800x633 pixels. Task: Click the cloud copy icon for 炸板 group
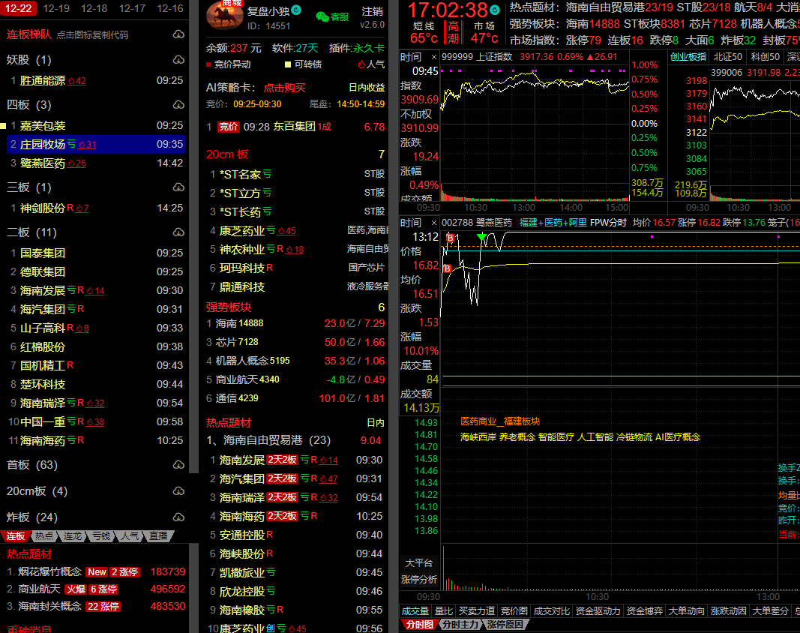click(178, 517)
